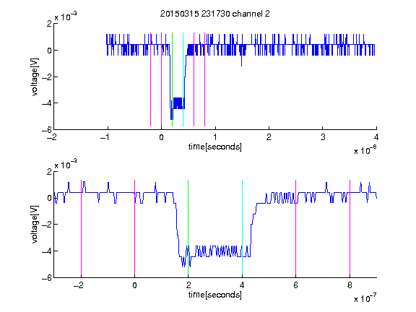Click the top plot 'voltage[V]' y-axis label

[35, 77]
